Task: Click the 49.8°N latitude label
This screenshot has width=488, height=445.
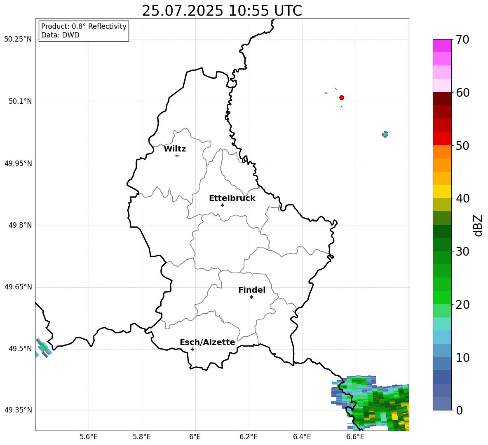Action: [x=20, y=225]
